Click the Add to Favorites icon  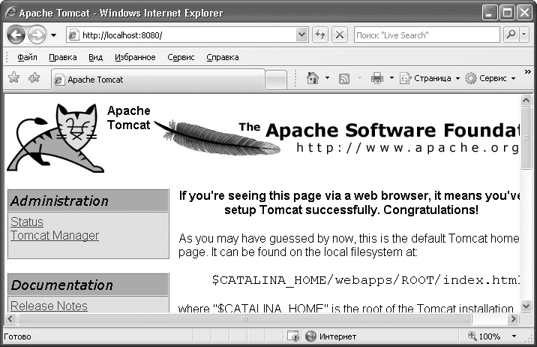pos(33,78)
